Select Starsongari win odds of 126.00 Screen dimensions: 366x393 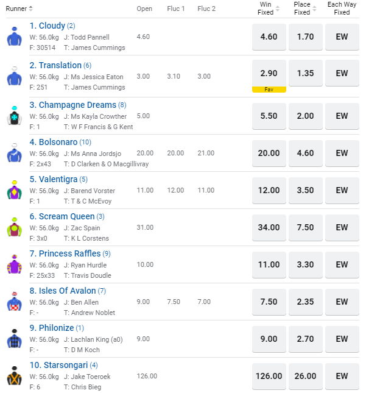[x=269, y=376]
